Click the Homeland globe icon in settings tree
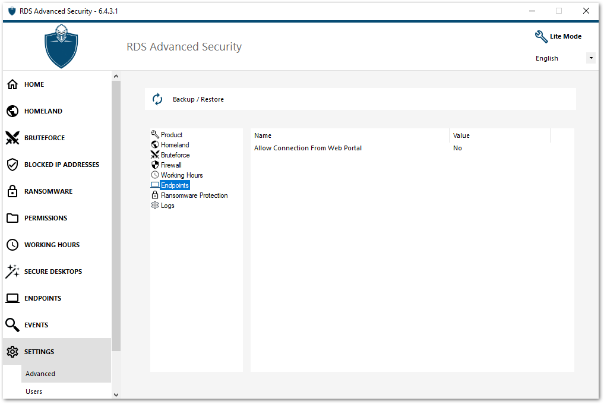The image size is (604, 404). (155, 144)
